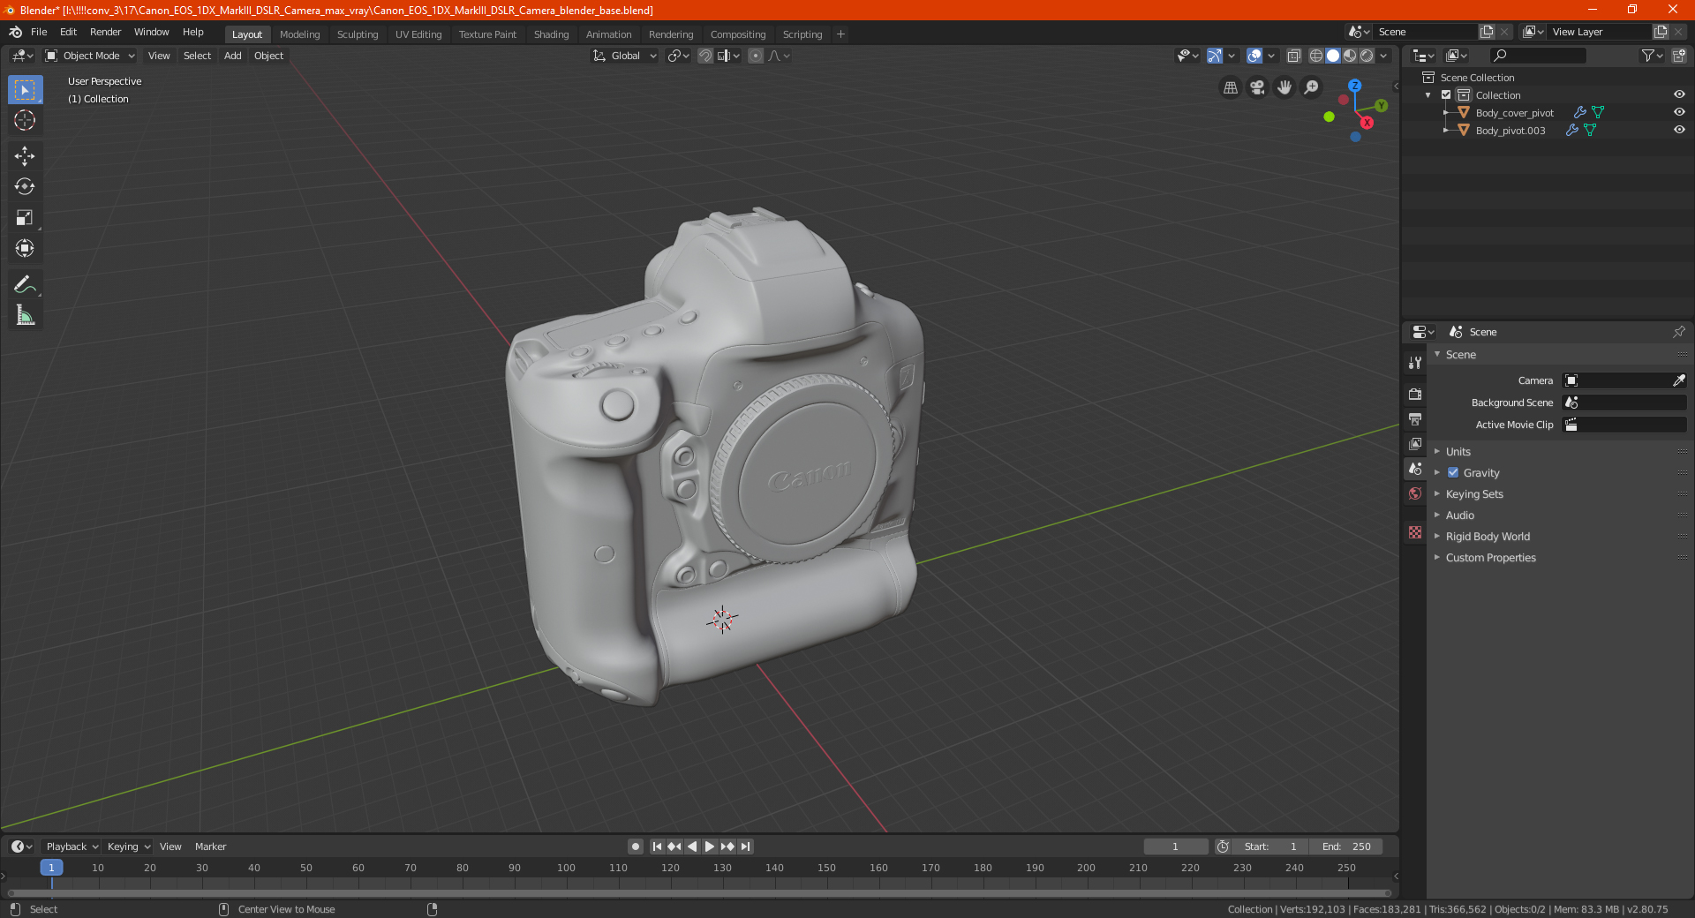The image size is (1695, 918).
Task: Click the zoom view magnifier icon
Action: click(1312, 87)
